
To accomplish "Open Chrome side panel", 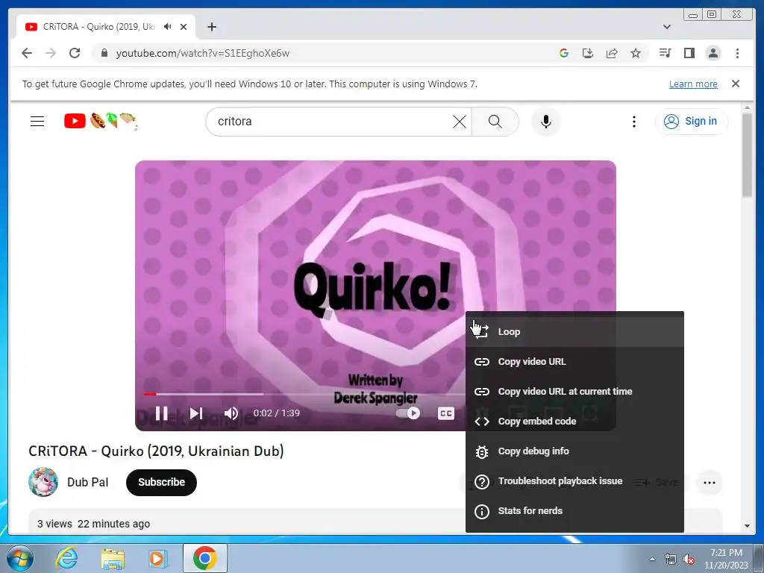I will 689,53.
